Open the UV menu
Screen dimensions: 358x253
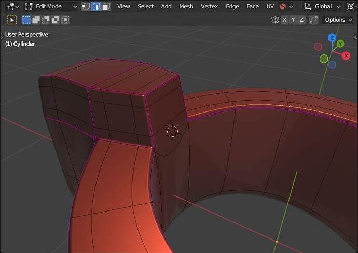pyautogui.click(x=270, y=6)
